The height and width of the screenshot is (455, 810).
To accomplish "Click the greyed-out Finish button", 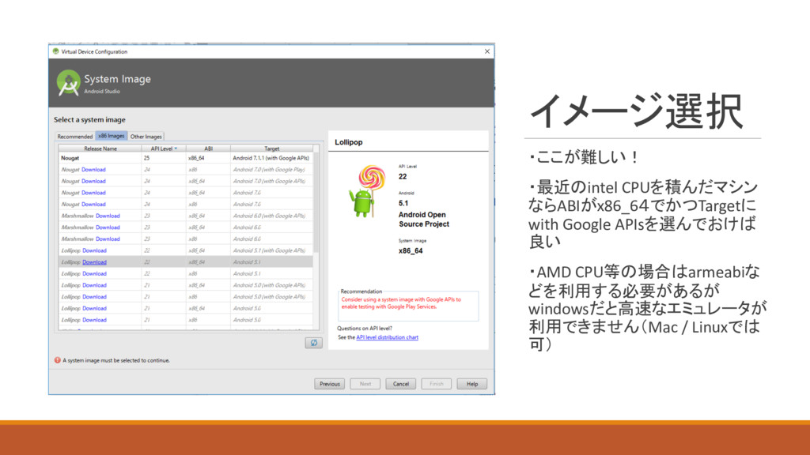I will click(437, 384).
